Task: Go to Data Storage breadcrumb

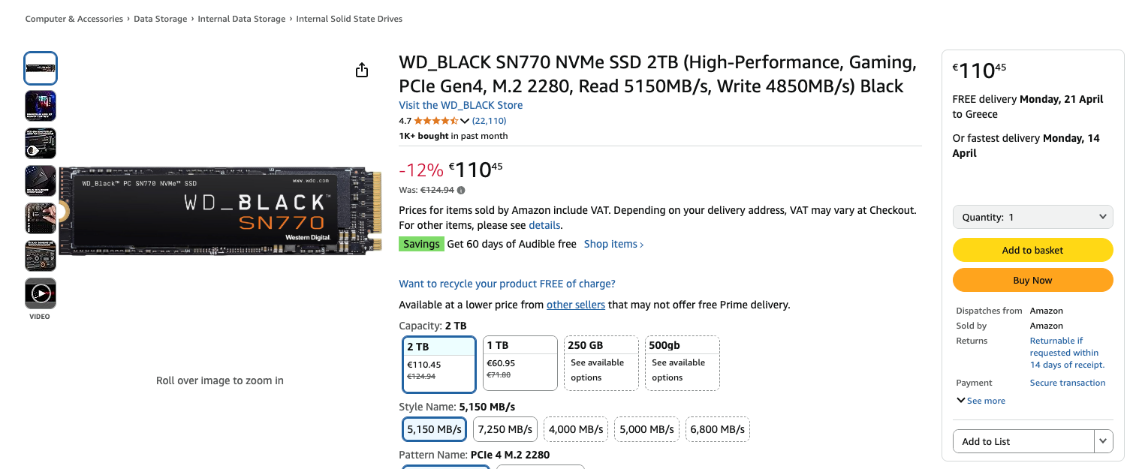Action: click(x=161, y=19)
